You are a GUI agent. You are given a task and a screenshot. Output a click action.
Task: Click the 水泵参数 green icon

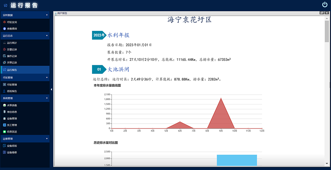click(x=4, y=105)
